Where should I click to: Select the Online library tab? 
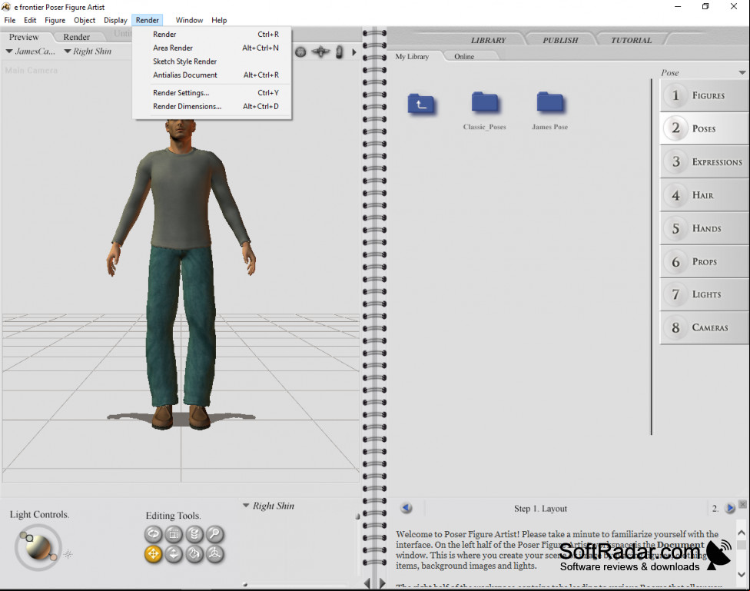point(464,56)
